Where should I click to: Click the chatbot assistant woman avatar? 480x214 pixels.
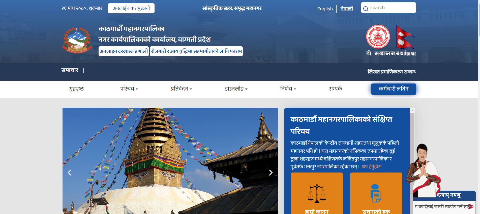click(x=423, y=170)
